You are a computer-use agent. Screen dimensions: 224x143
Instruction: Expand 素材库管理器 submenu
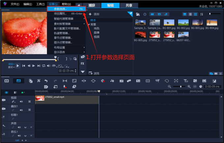(67, 24)
